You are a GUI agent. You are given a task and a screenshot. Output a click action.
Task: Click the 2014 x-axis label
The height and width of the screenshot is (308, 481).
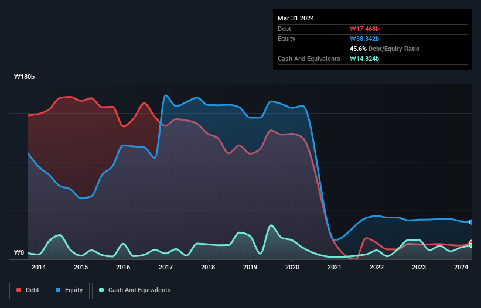[39, 267]
